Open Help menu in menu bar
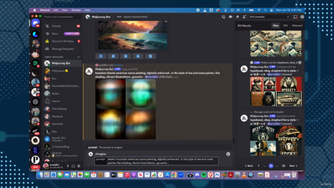Screen dimensions: 334x188 (87, 10)
